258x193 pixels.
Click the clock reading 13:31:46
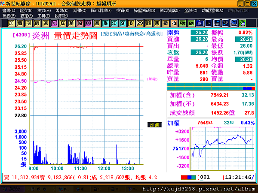(x=238, y=177)
